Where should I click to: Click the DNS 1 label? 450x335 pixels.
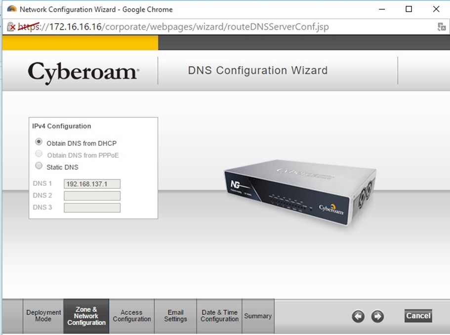pyautogui.click(x=42, y=183)
